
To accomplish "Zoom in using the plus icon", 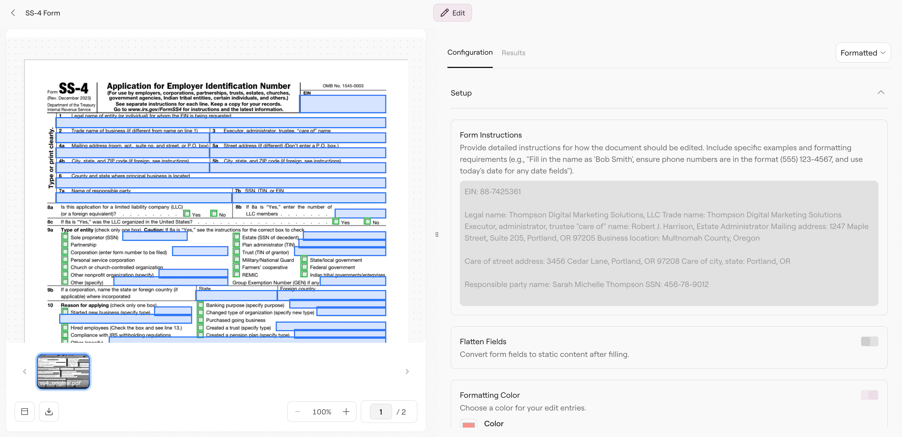I will click(x=346, y=412).
